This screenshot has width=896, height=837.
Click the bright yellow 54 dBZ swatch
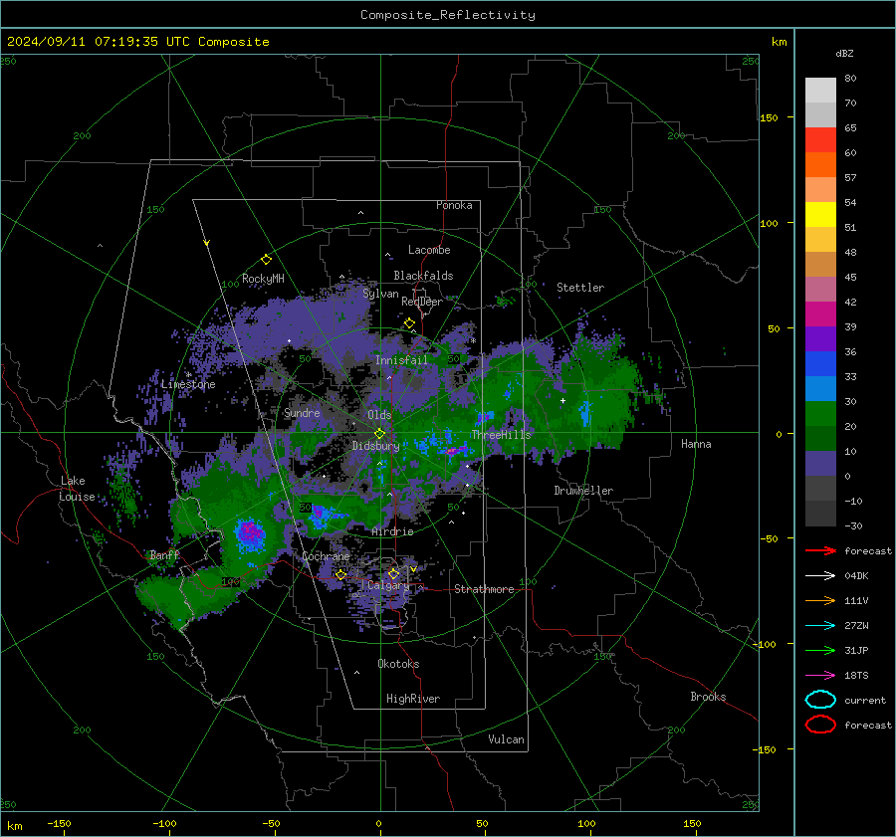[820, 215]
